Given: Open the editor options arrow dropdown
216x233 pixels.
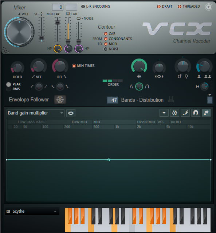Looking at the screenshot, I should click(x=164, y=113).
